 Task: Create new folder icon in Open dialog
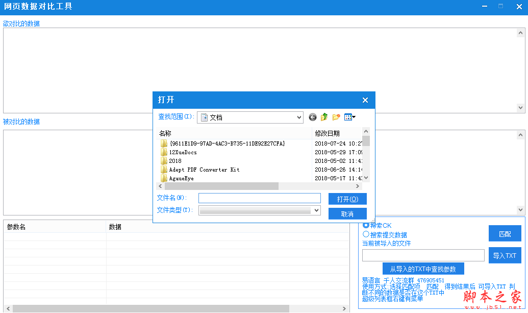point(336,117)
